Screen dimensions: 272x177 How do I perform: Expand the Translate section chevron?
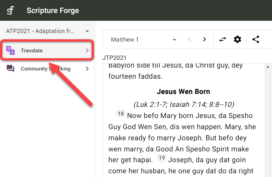[x=87, y=50]
